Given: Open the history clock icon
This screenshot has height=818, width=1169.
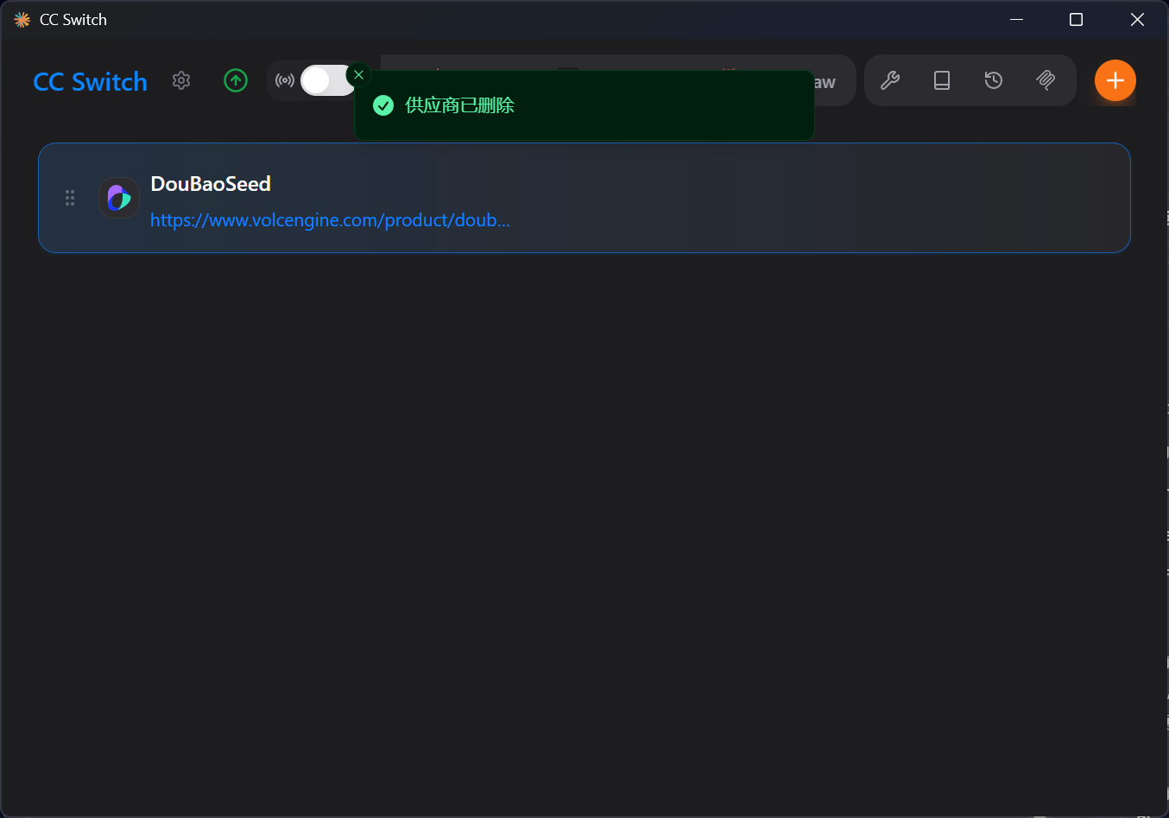Looking at the screenshot, I should pyautogui.click(x=994, y=80).
